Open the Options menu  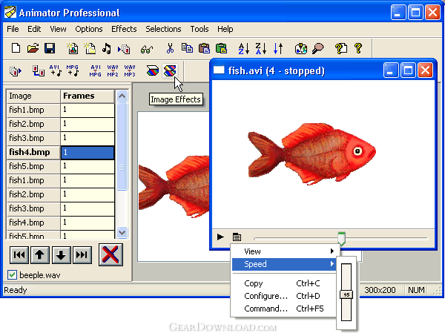pos(89,29)
